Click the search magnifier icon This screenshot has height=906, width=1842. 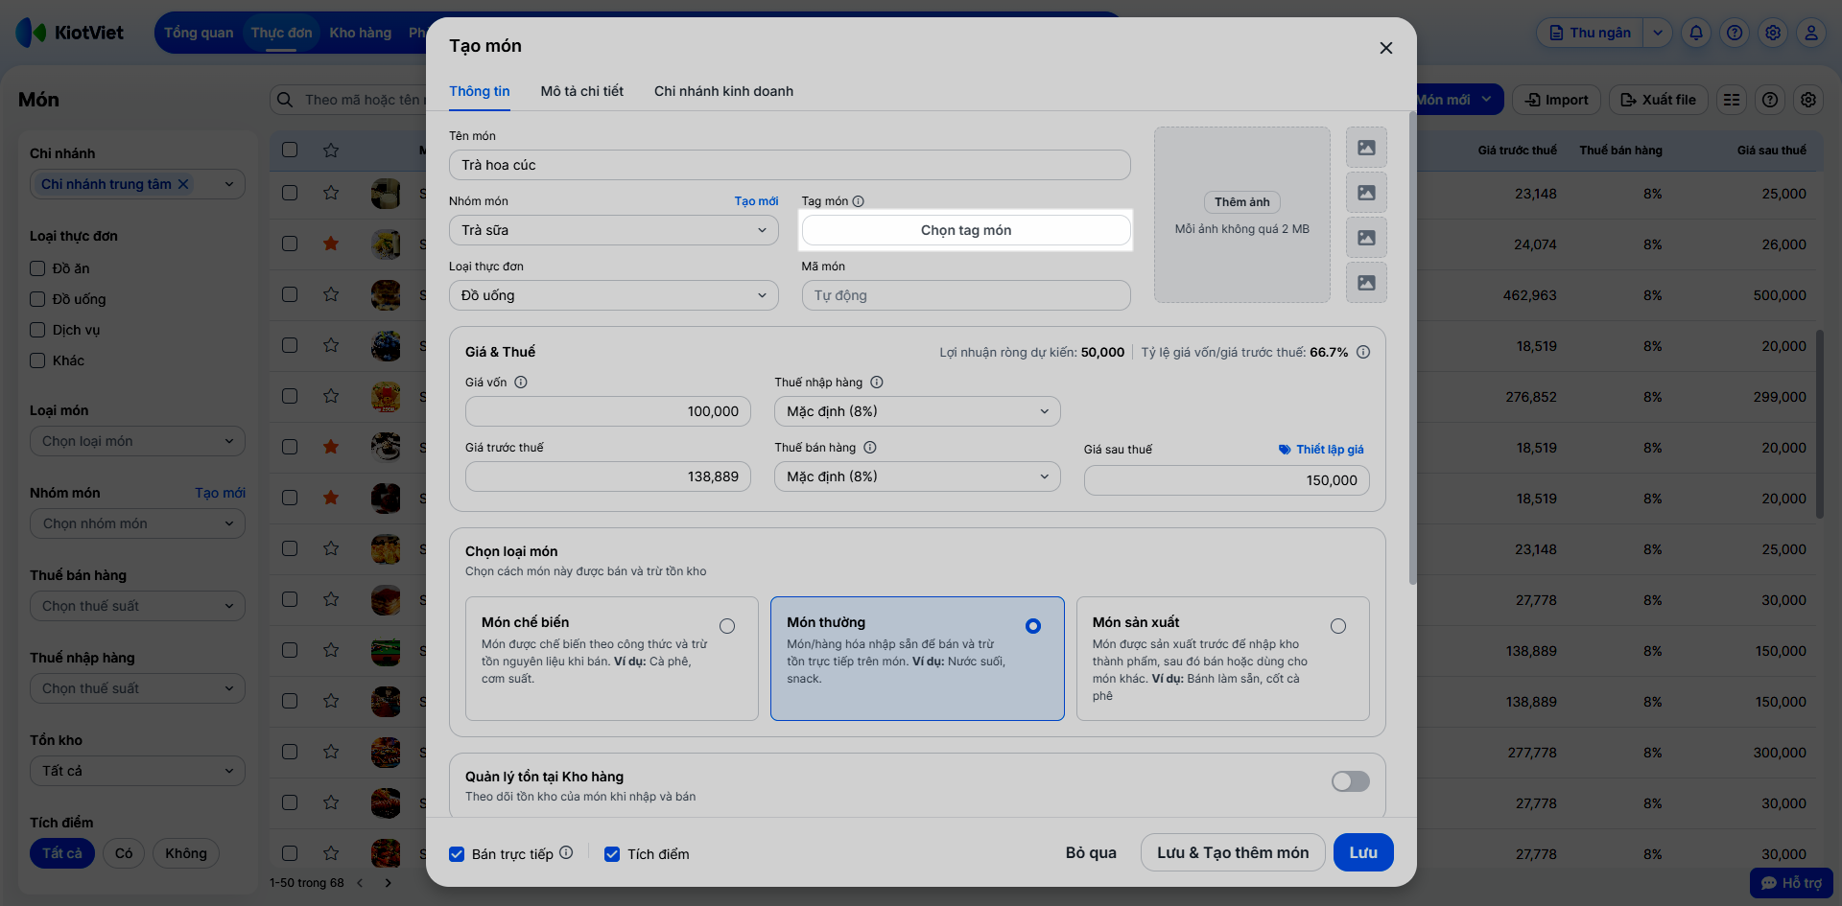click(285, 100)
